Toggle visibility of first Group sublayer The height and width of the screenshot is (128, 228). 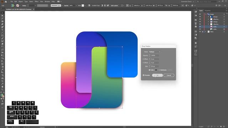tap(200, 17)
